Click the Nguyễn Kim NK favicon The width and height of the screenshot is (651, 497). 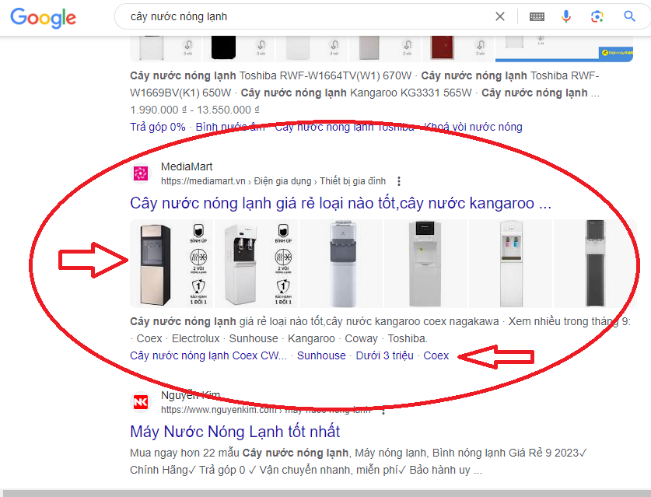[140, 402]
